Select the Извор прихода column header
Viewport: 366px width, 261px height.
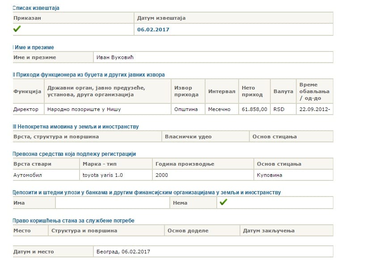point(186,91)
